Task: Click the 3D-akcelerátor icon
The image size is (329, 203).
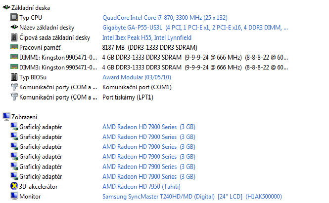Action: 14,186
